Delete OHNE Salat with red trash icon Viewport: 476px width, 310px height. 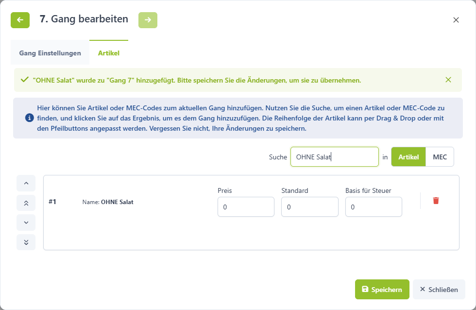pos(436,200)
